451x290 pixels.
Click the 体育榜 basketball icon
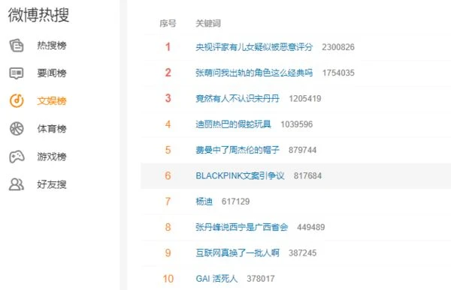tap(17, 128)
